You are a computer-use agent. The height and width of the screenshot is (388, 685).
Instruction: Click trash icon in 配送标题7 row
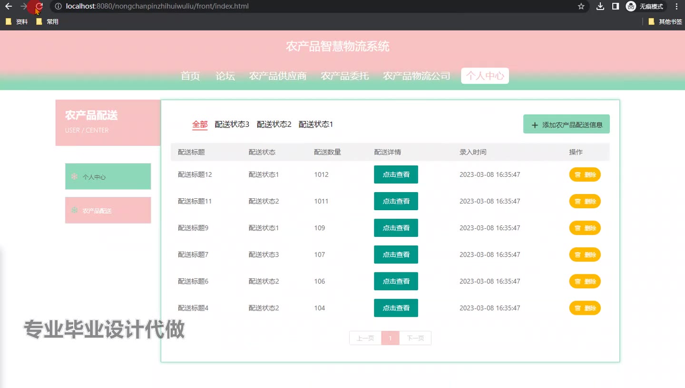coord(577,254)
